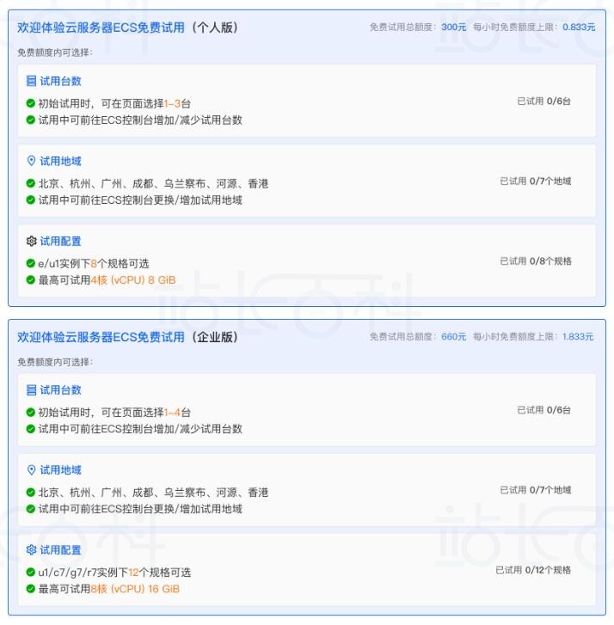Click green check next to e/u1实例下8个规格可选
The height and width of the screenshot is (625, 614).
click(x=31, y=263)
